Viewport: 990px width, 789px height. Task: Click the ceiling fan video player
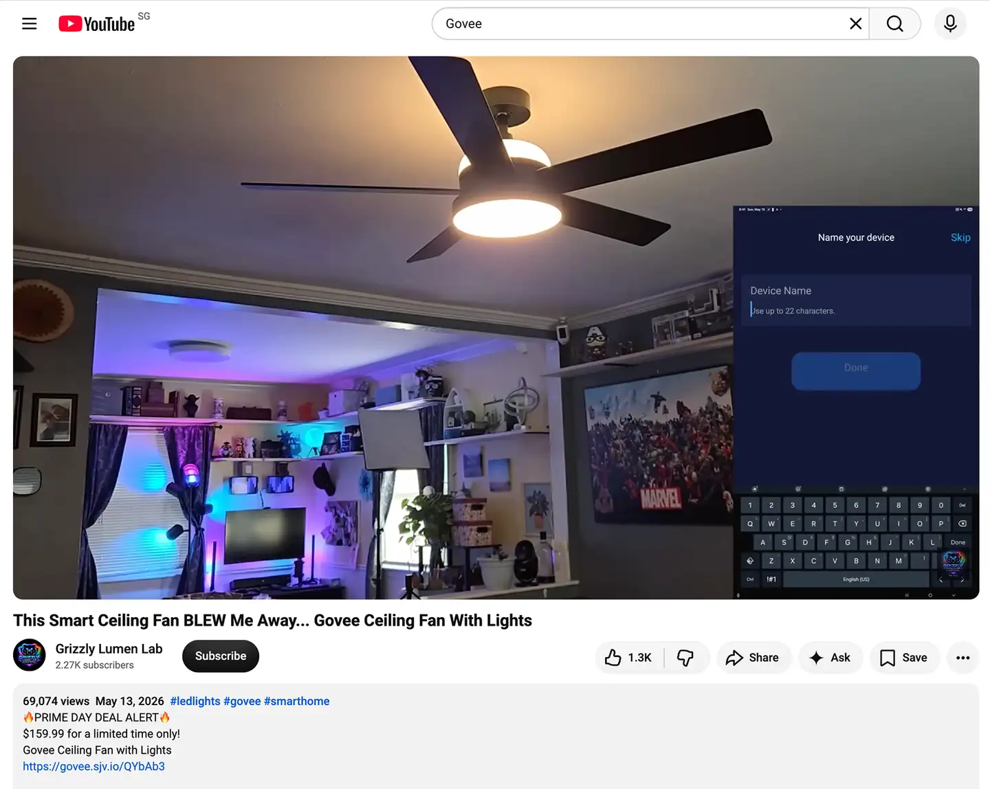pos(496,328)
